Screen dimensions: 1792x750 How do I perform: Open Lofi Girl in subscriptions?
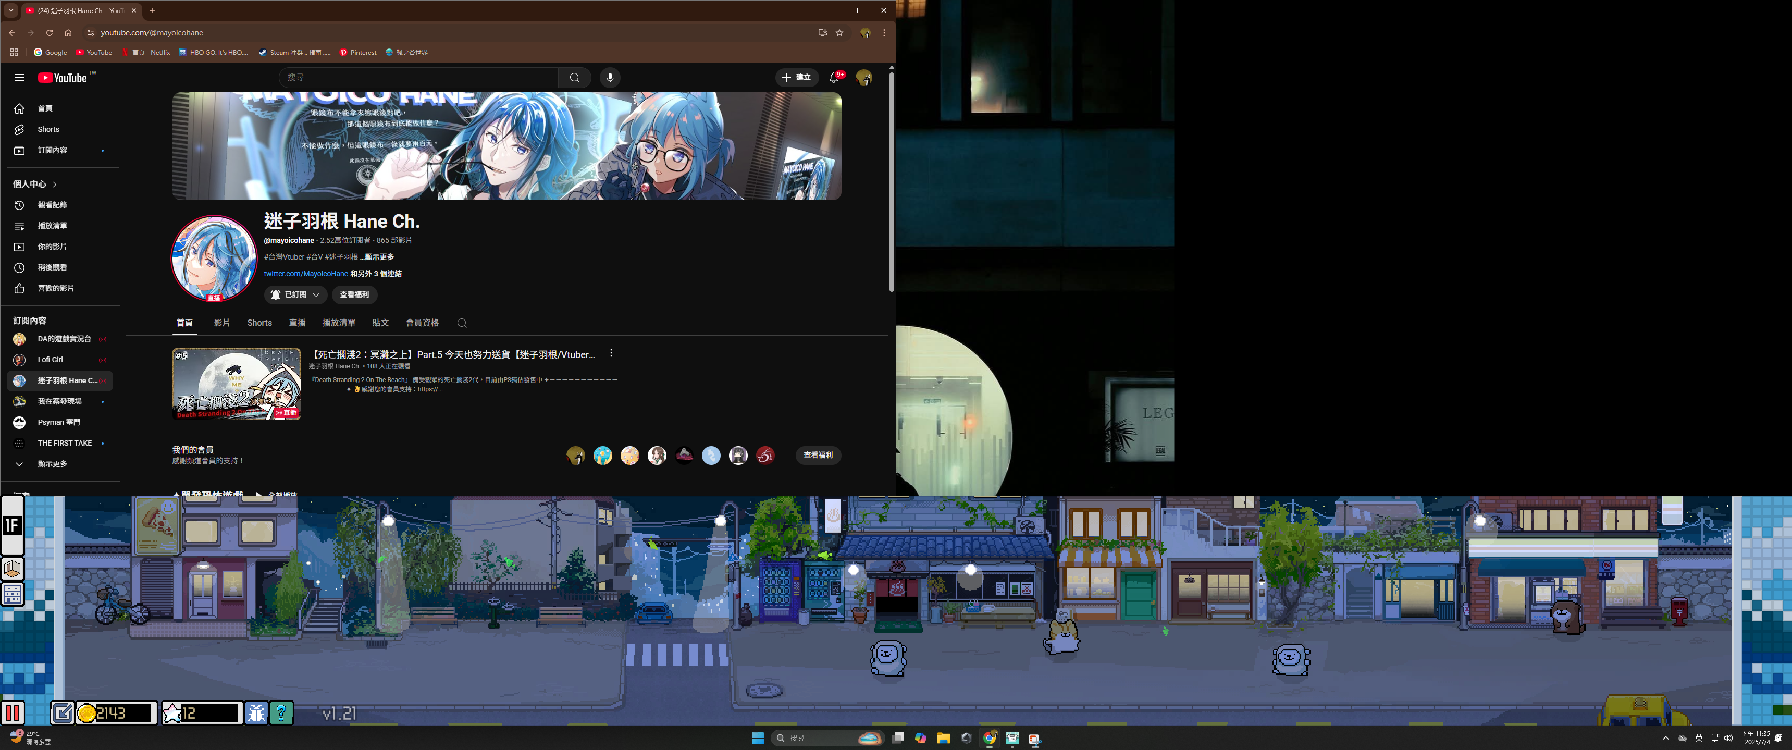point(60,360)
